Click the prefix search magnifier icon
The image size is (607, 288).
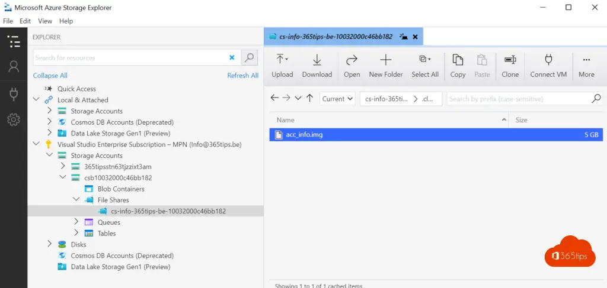coord(596,98)
